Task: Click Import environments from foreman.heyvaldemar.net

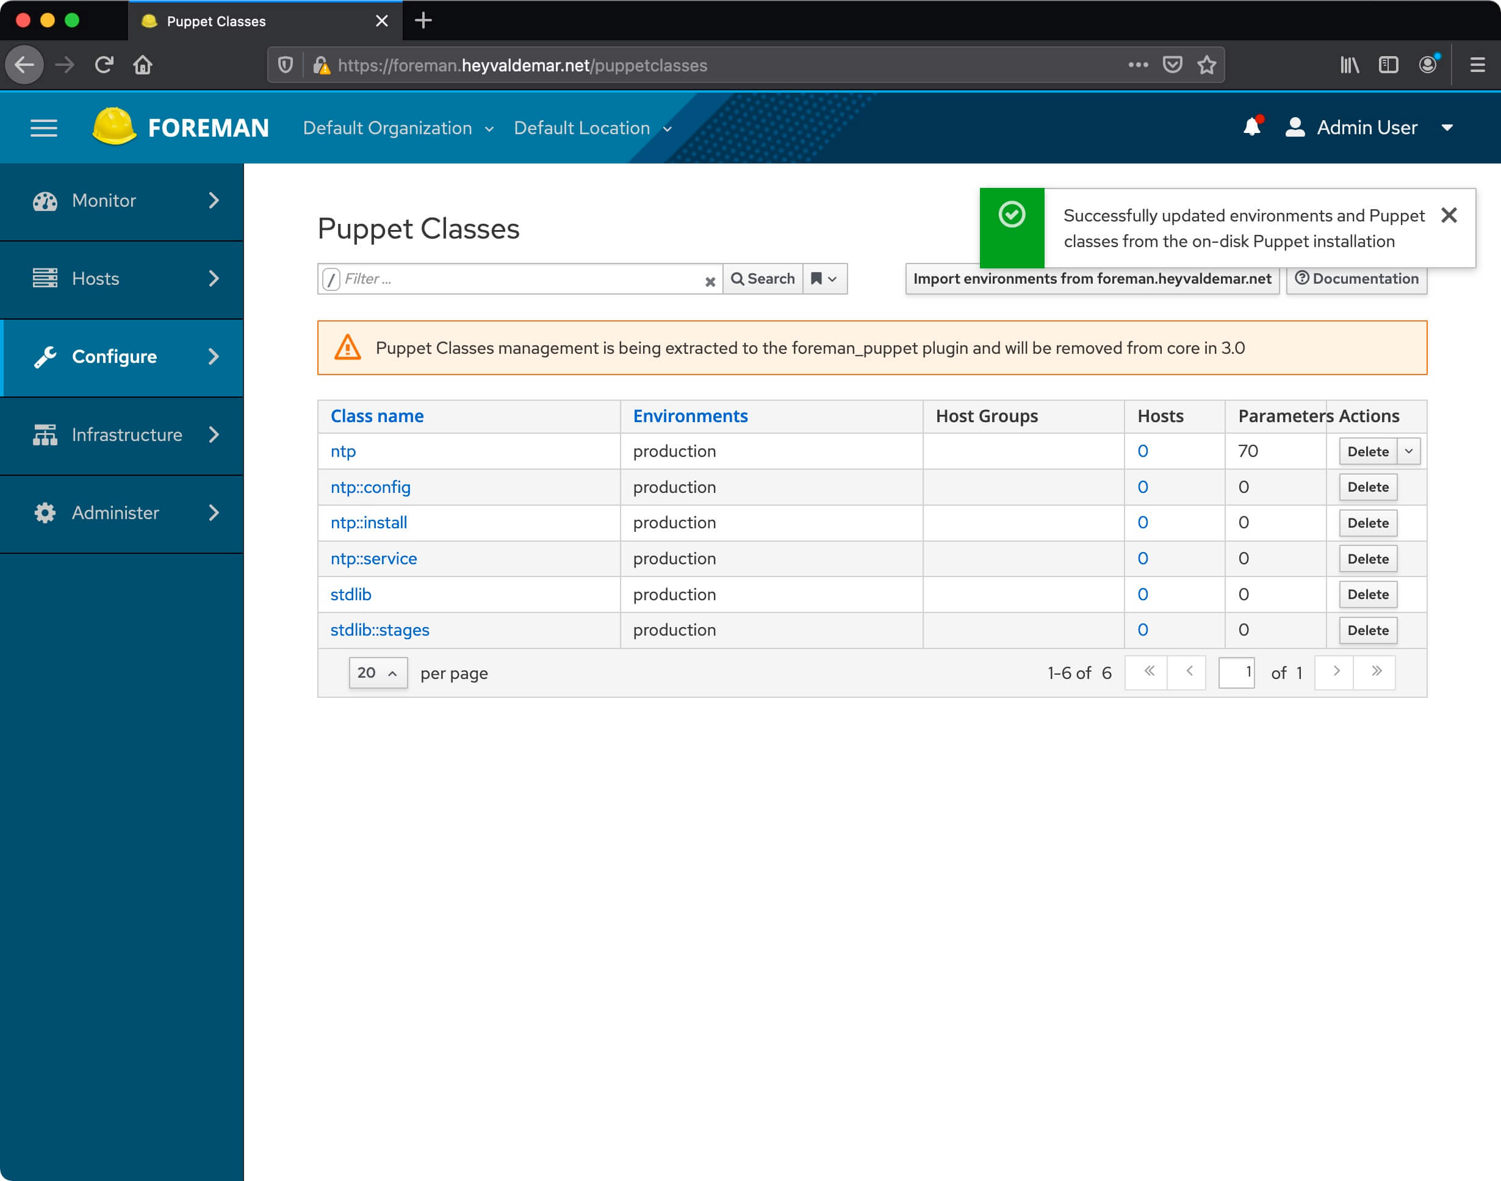Action: (x=1093, y=279)
